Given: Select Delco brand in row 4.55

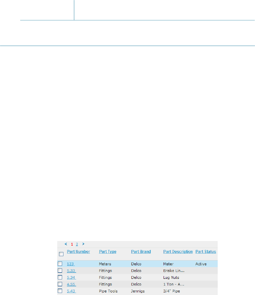Looking at the screenshot, I should pos(136,284).
